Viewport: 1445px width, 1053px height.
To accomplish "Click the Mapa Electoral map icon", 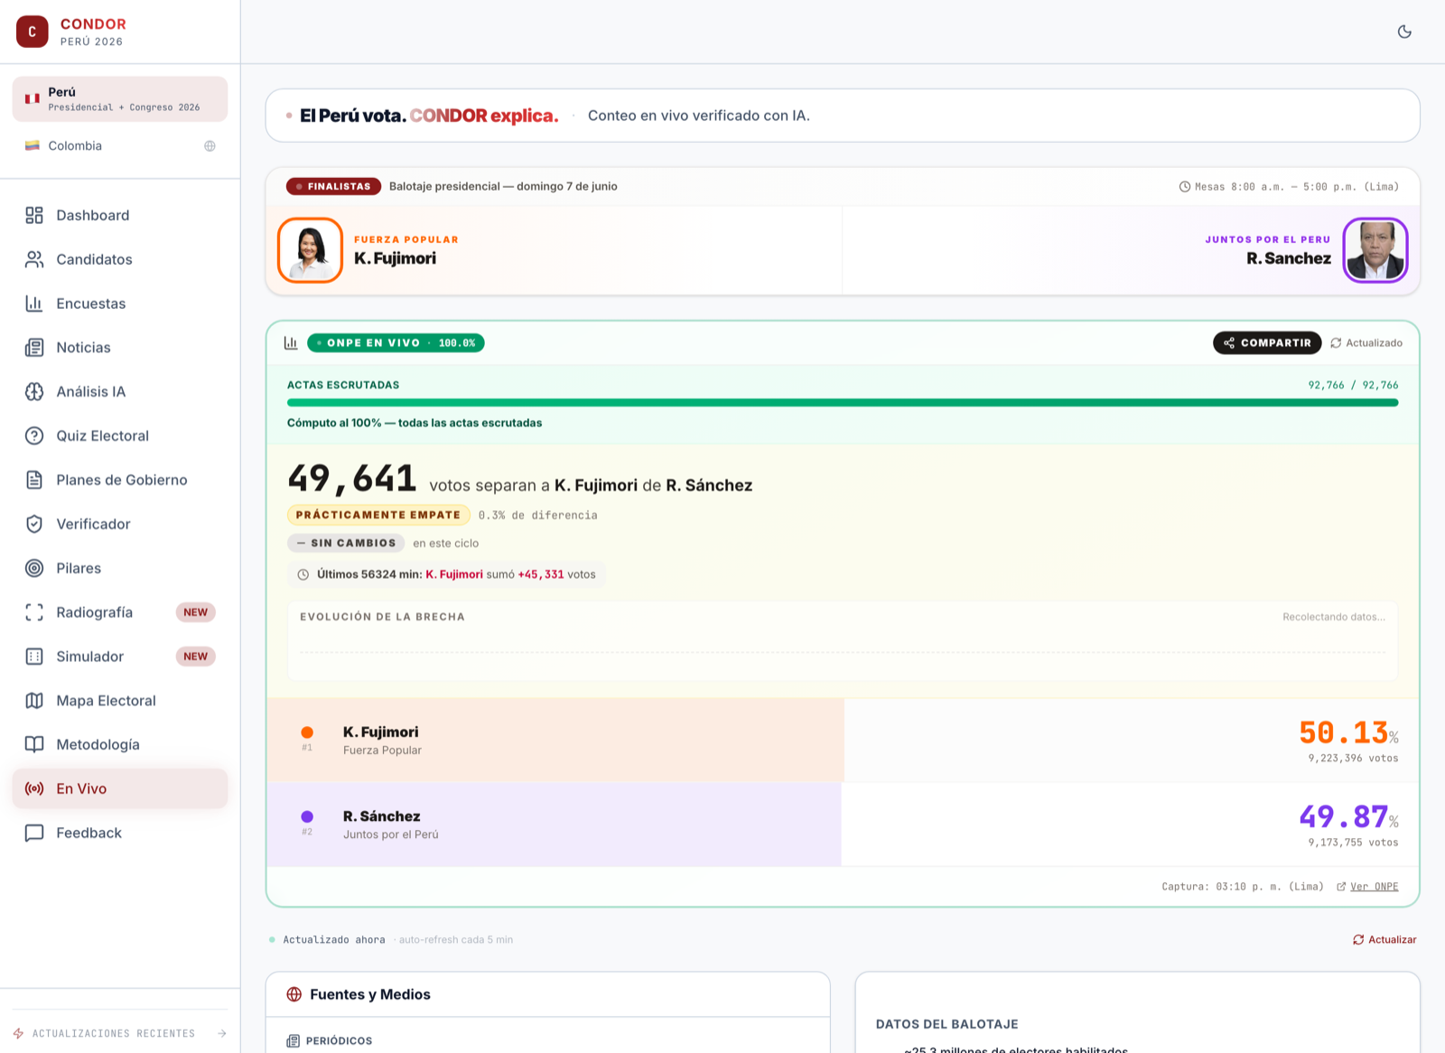I will click(x=34, y=701).
